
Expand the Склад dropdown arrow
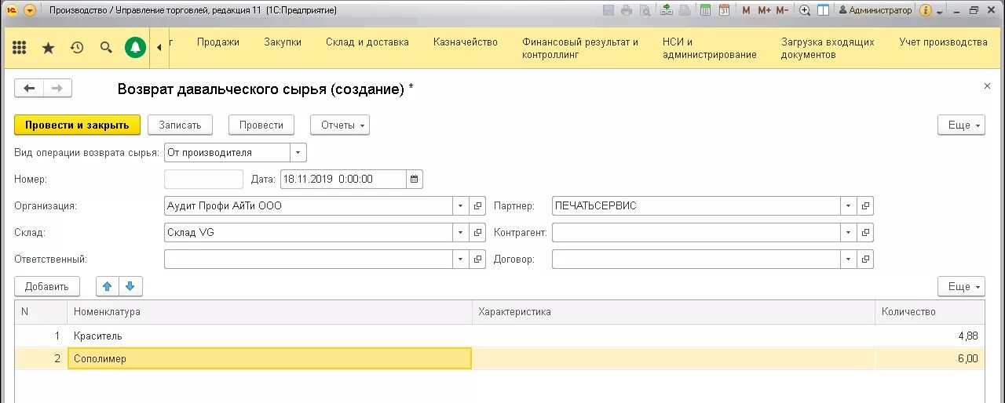460,232
